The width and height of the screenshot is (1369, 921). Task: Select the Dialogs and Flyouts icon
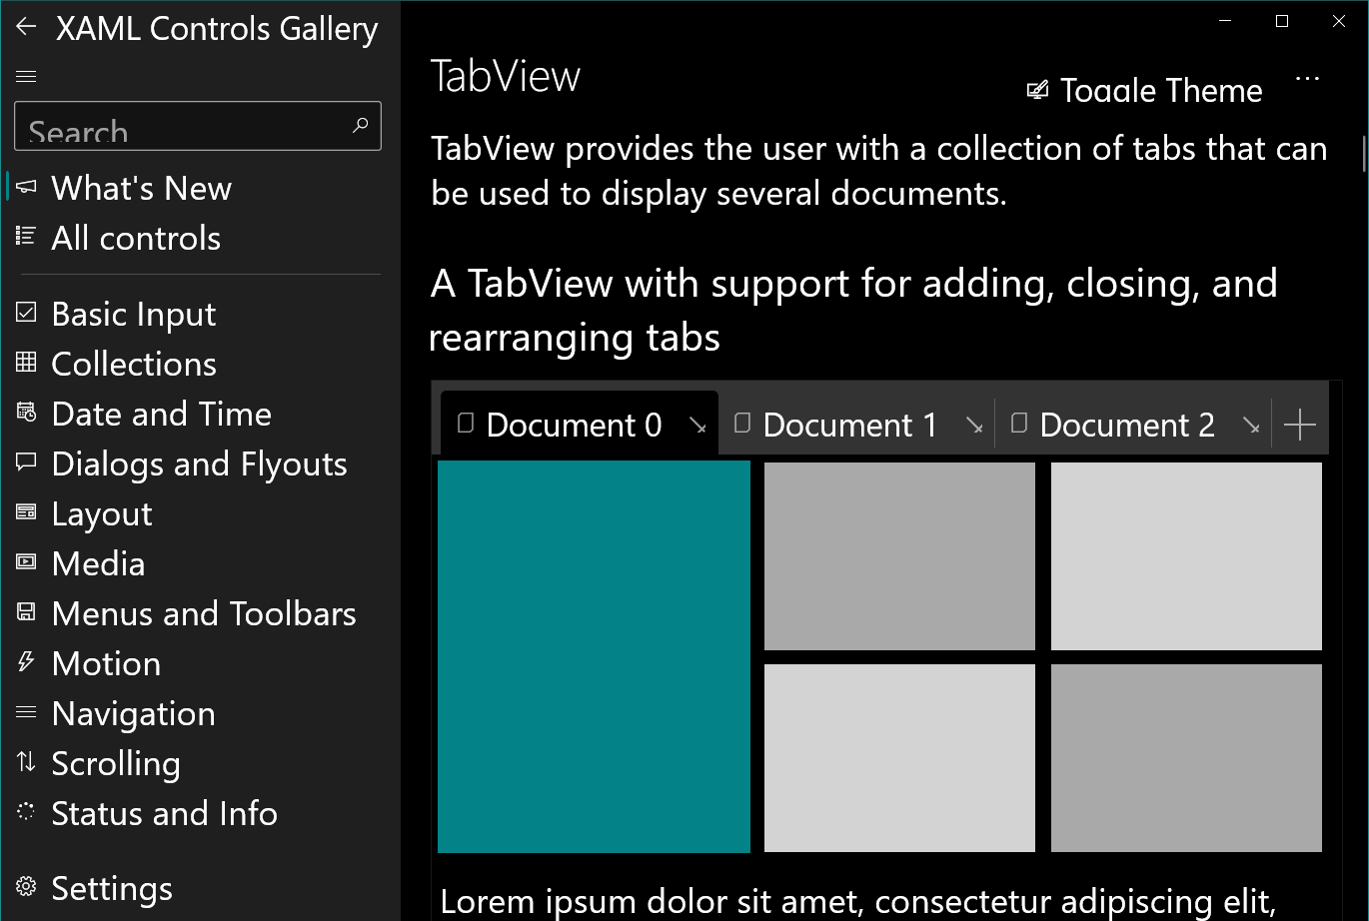[x=25, y=462]
